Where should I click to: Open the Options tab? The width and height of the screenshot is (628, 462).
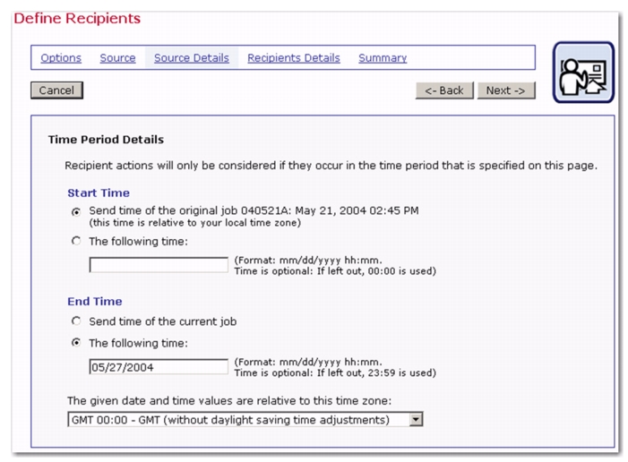pos(61,58)
